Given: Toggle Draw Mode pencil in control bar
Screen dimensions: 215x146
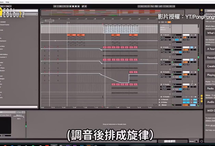Looking at the screenshot, I should click(161, 6).
